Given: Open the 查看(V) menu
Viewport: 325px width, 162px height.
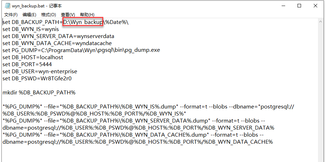Looking at the screenshot, I should click(68, 15).
